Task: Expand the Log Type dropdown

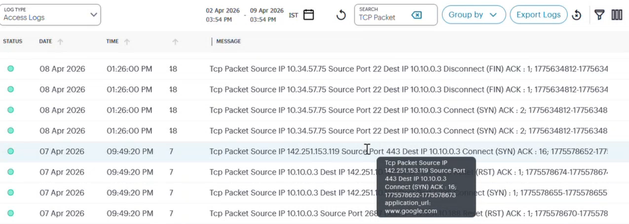Action: (50, 15)
